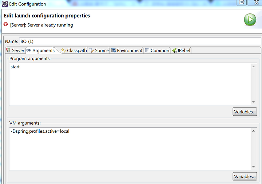Click the '-Dspring.profiles.active=local' text
Image resolution: width=262 pixels, height=184 pixels.
click(x=40, y=131)
